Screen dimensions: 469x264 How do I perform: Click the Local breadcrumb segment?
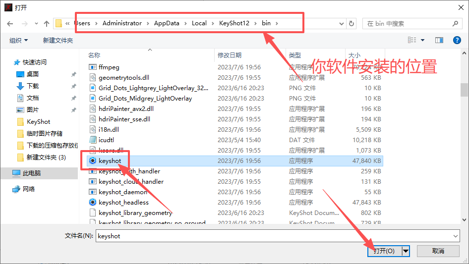pyautogui.click(x=199, y=23)
